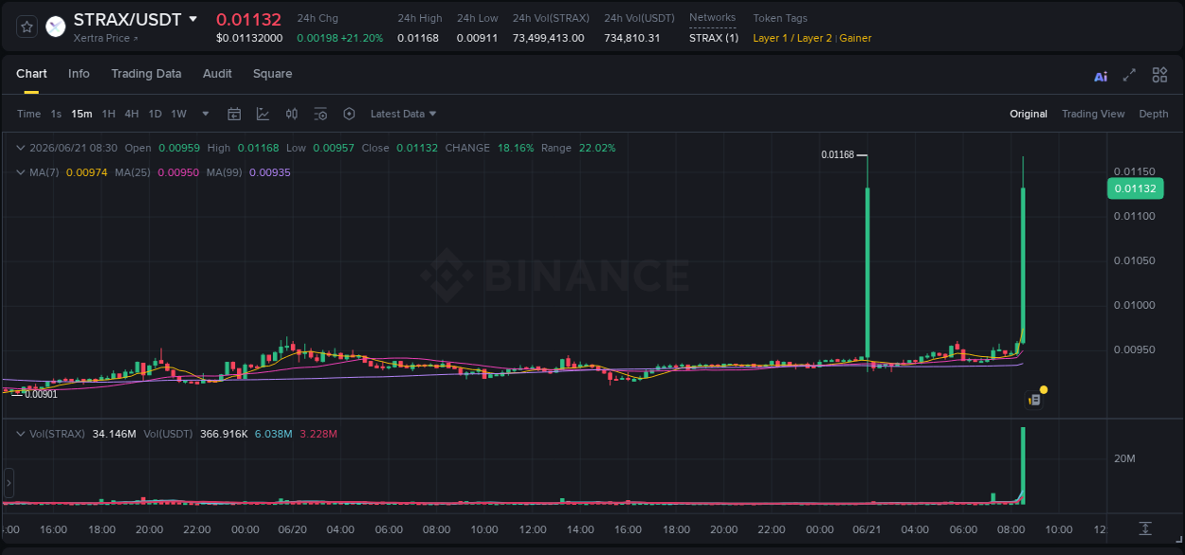Screen dimensions: 1185x555
Task: Click the 24h Vol(USDT) value 734,810.31
Action: tap(632, 38)
